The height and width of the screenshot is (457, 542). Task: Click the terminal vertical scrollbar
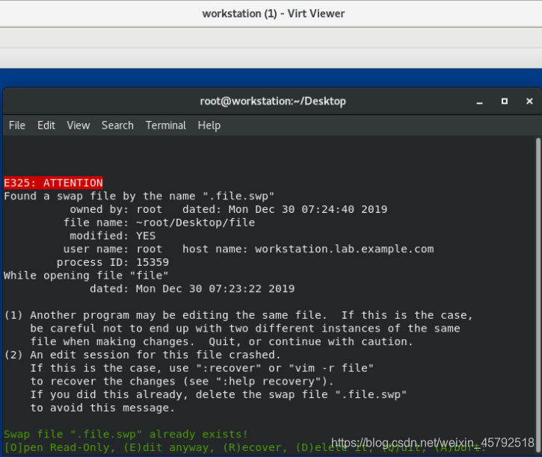click(x=538, y=293)
